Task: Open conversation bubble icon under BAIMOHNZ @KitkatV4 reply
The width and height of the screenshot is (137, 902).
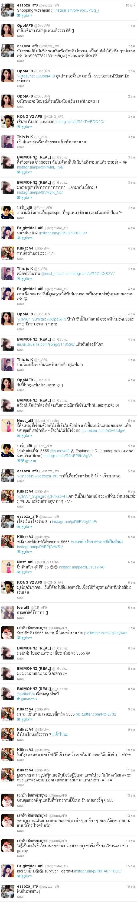Action: (19, 699)
